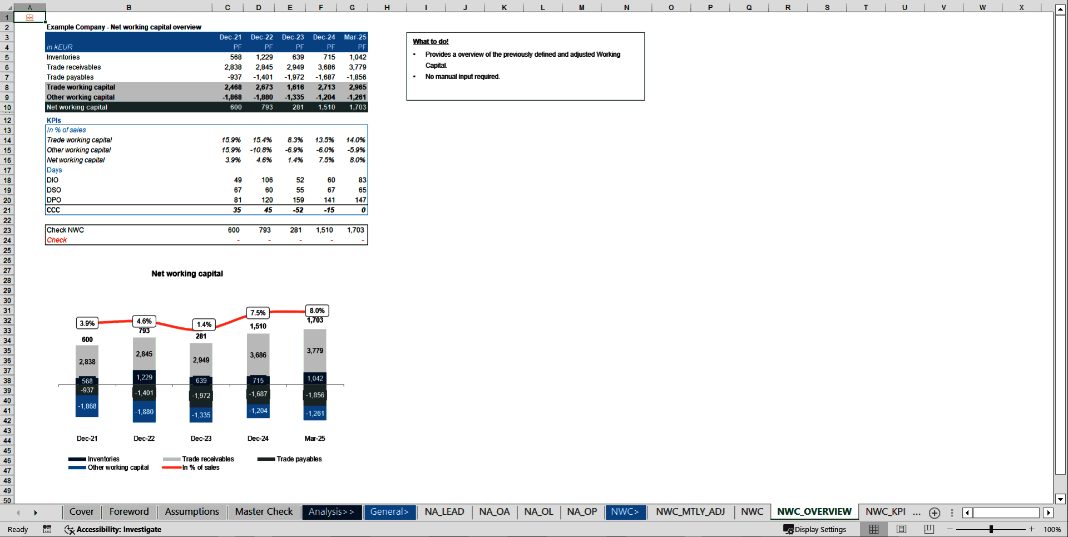Switch to the Assumptions sheet tab

coord(191,512)
